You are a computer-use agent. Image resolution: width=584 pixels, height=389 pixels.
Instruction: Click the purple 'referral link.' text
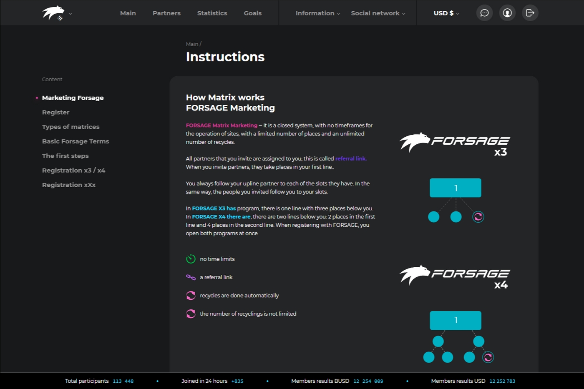(x=351, y=159)
